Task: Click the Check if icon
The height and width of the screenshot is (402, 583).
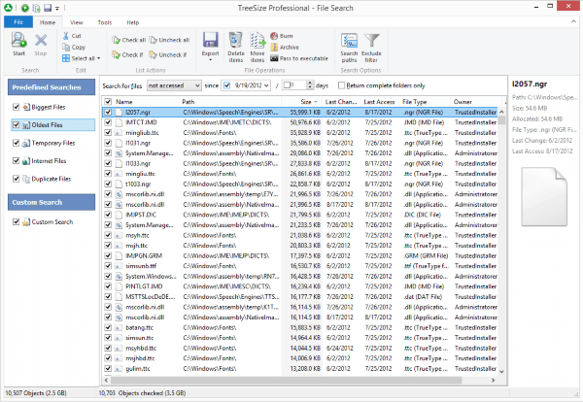Action: tap(116, 55)
